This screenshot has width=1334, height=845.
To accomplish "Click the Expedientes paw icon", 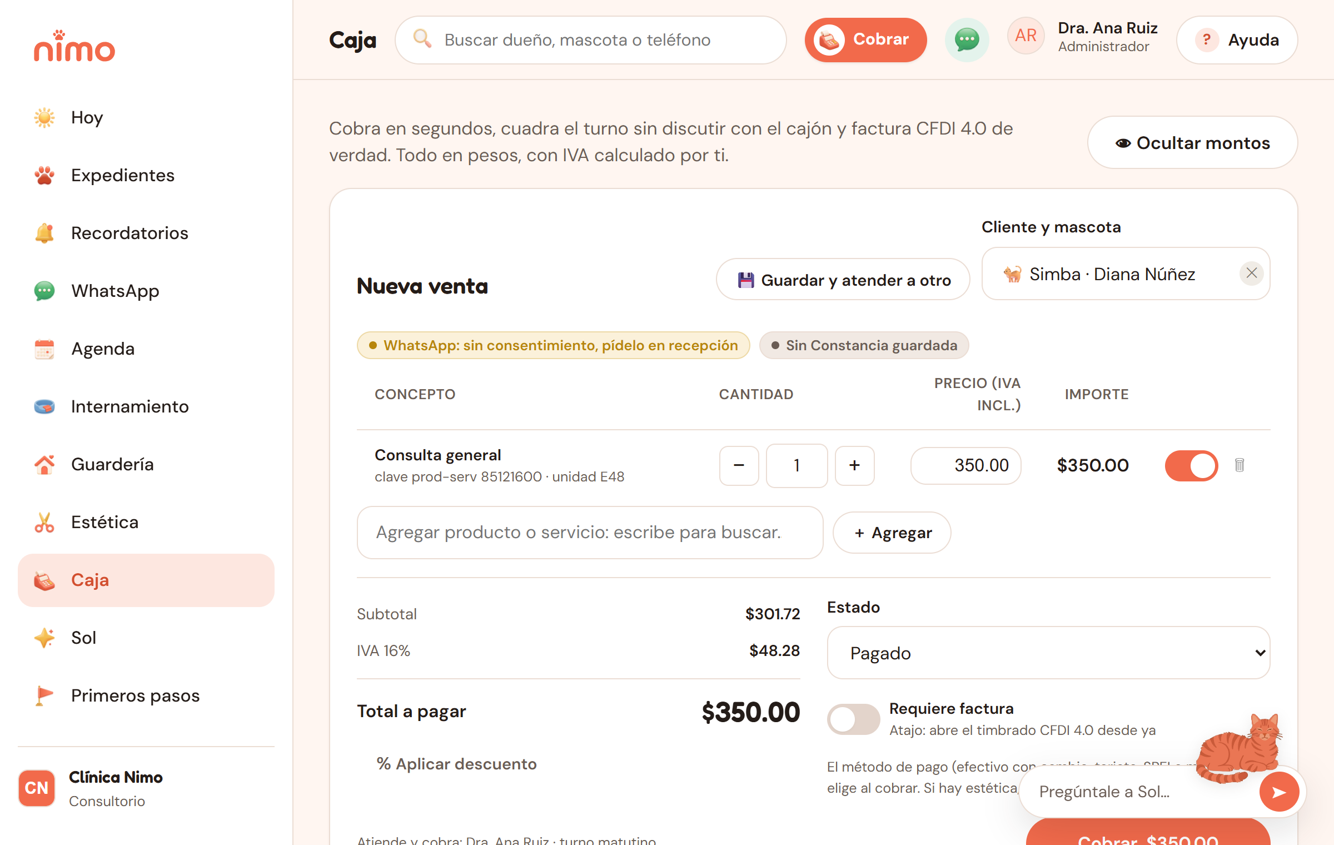I will (x=44, y=176).
